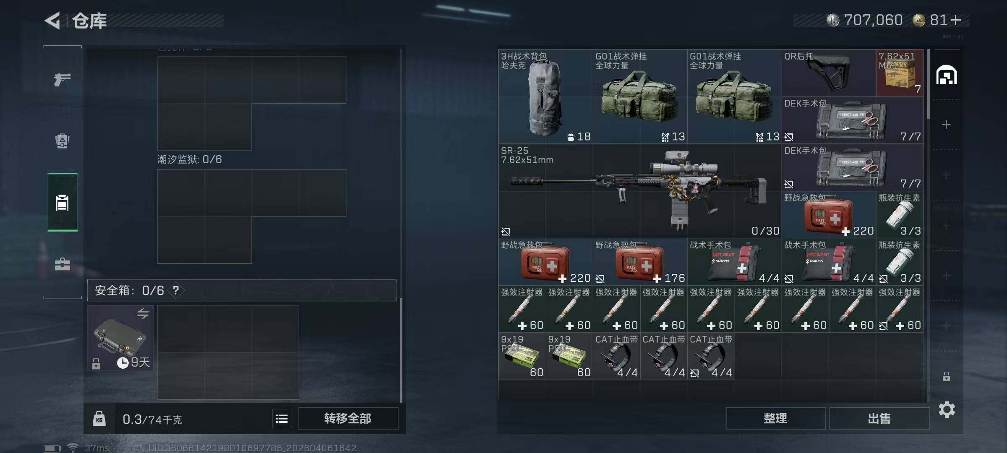The image size is (1007, 453).
Task: Open the item list view icon
Action: tap(282, 419)
